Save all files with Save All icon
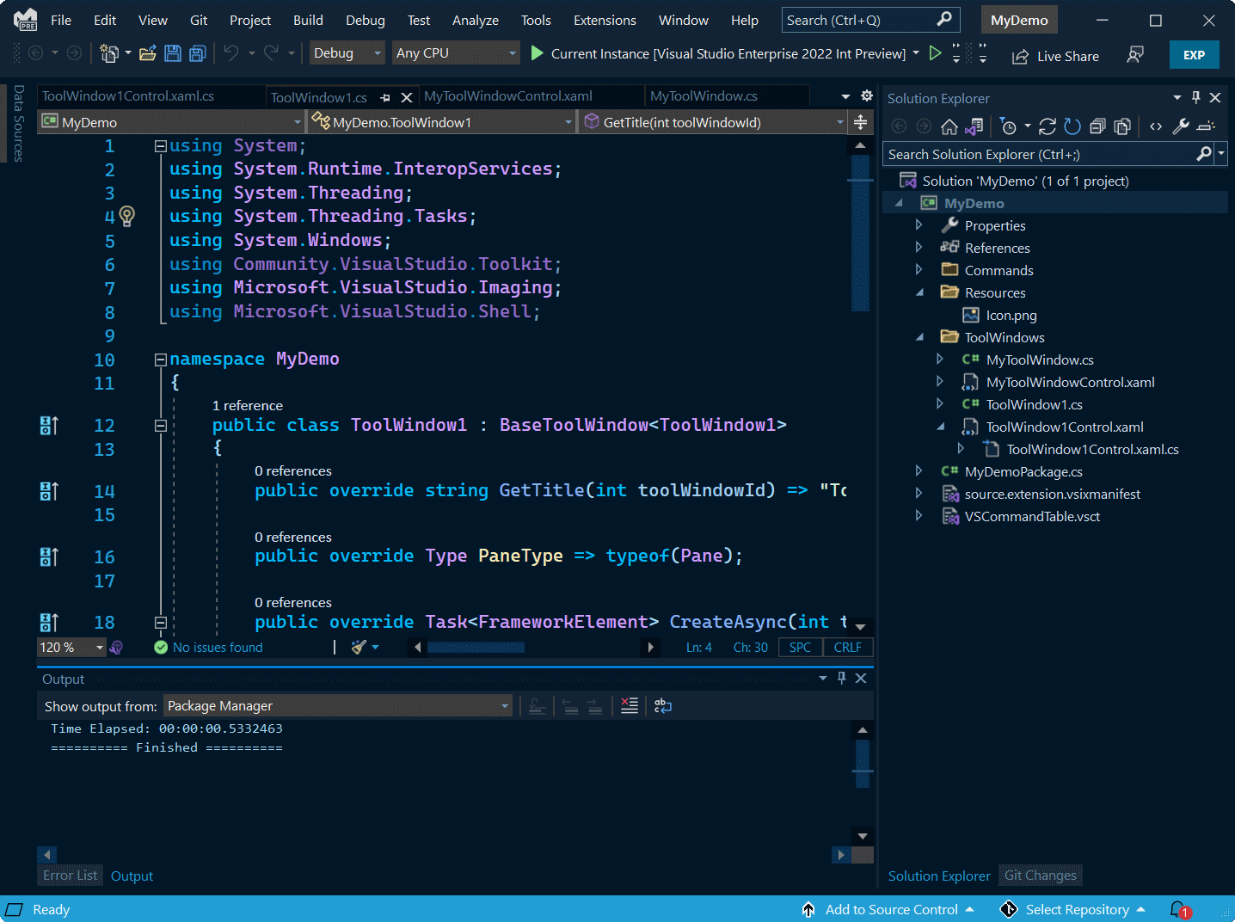Screen dimensions: 1235x922 197,53
